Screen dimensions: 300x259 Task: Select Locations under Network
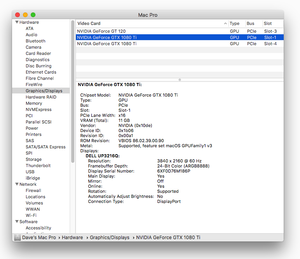[x=35, y=197]
